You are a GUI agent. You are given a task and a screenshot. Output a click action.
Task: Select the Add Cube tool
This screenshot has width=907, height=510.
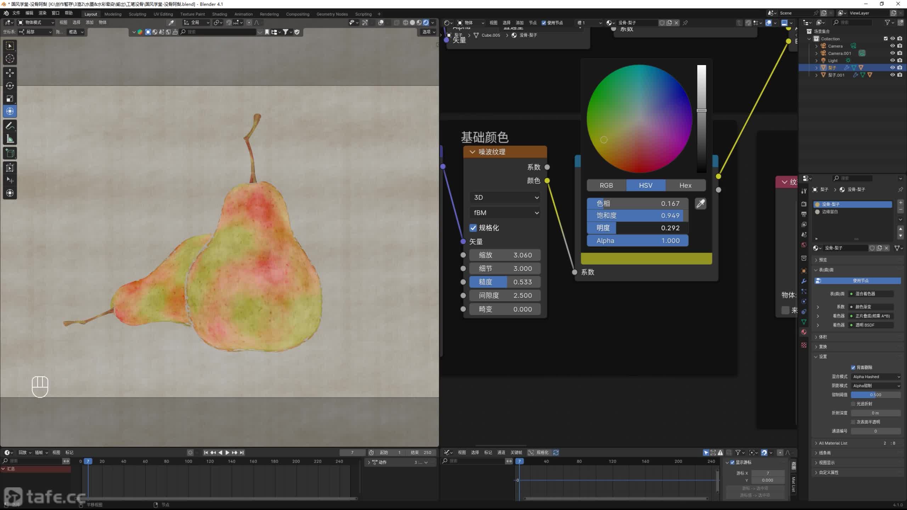(10, 153)
